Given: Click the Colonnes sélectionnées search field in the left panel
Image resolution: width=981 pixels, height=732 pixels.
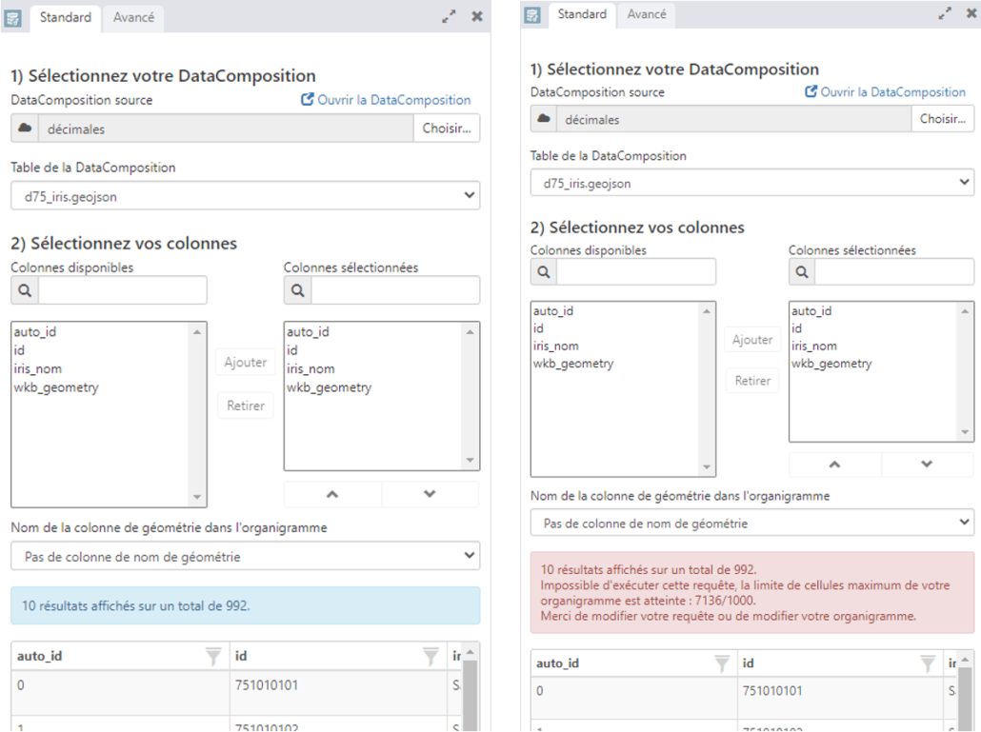Looking at the screenshot, I should [394, 290].
